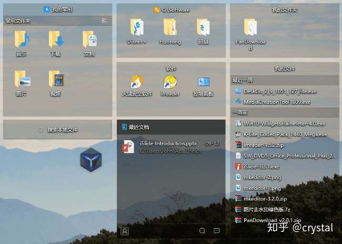Open mkeditor-2.png in file list
The height and width of the screenshot is (244, 342).
(x=262, y=177)
